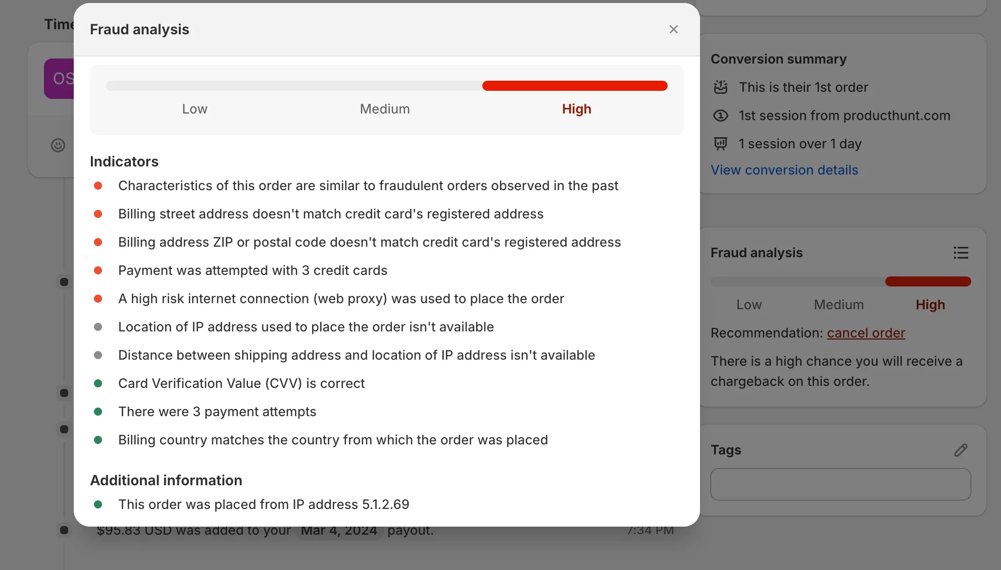Click the IP address 5.1.2.69 info line
The image size is (1001, 570).
pyautogui.click(x=264, y=504)
